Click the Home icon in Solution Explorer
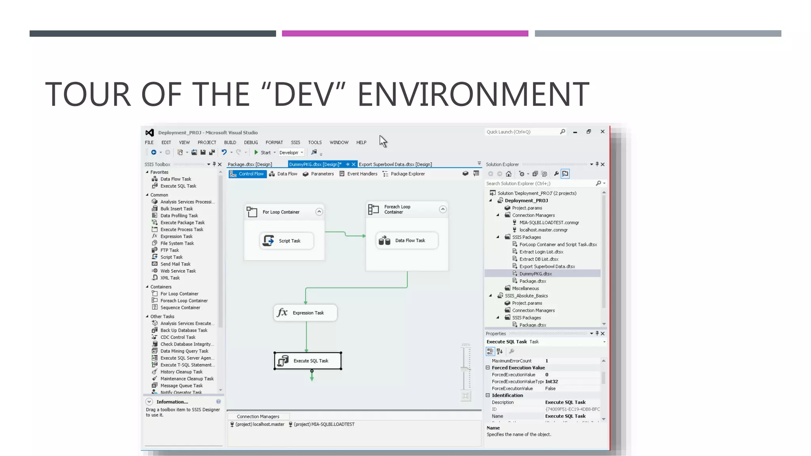 [509, 174]
